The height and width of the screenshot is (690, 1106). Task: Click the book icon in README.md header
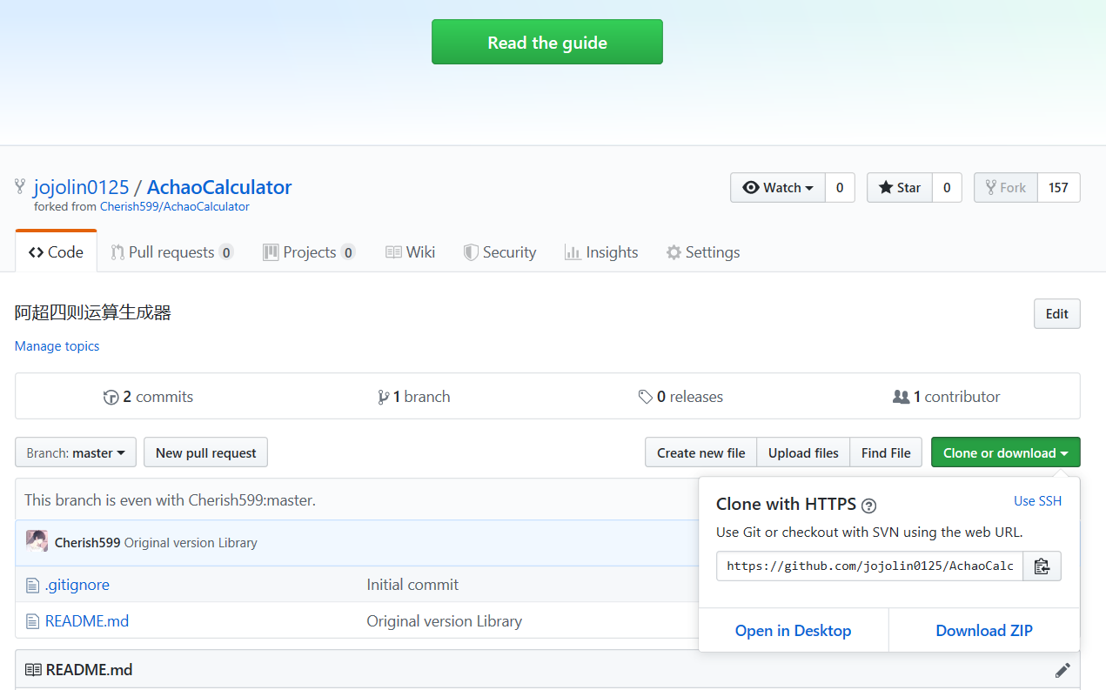pyautogui.click(x=33, y=670)
